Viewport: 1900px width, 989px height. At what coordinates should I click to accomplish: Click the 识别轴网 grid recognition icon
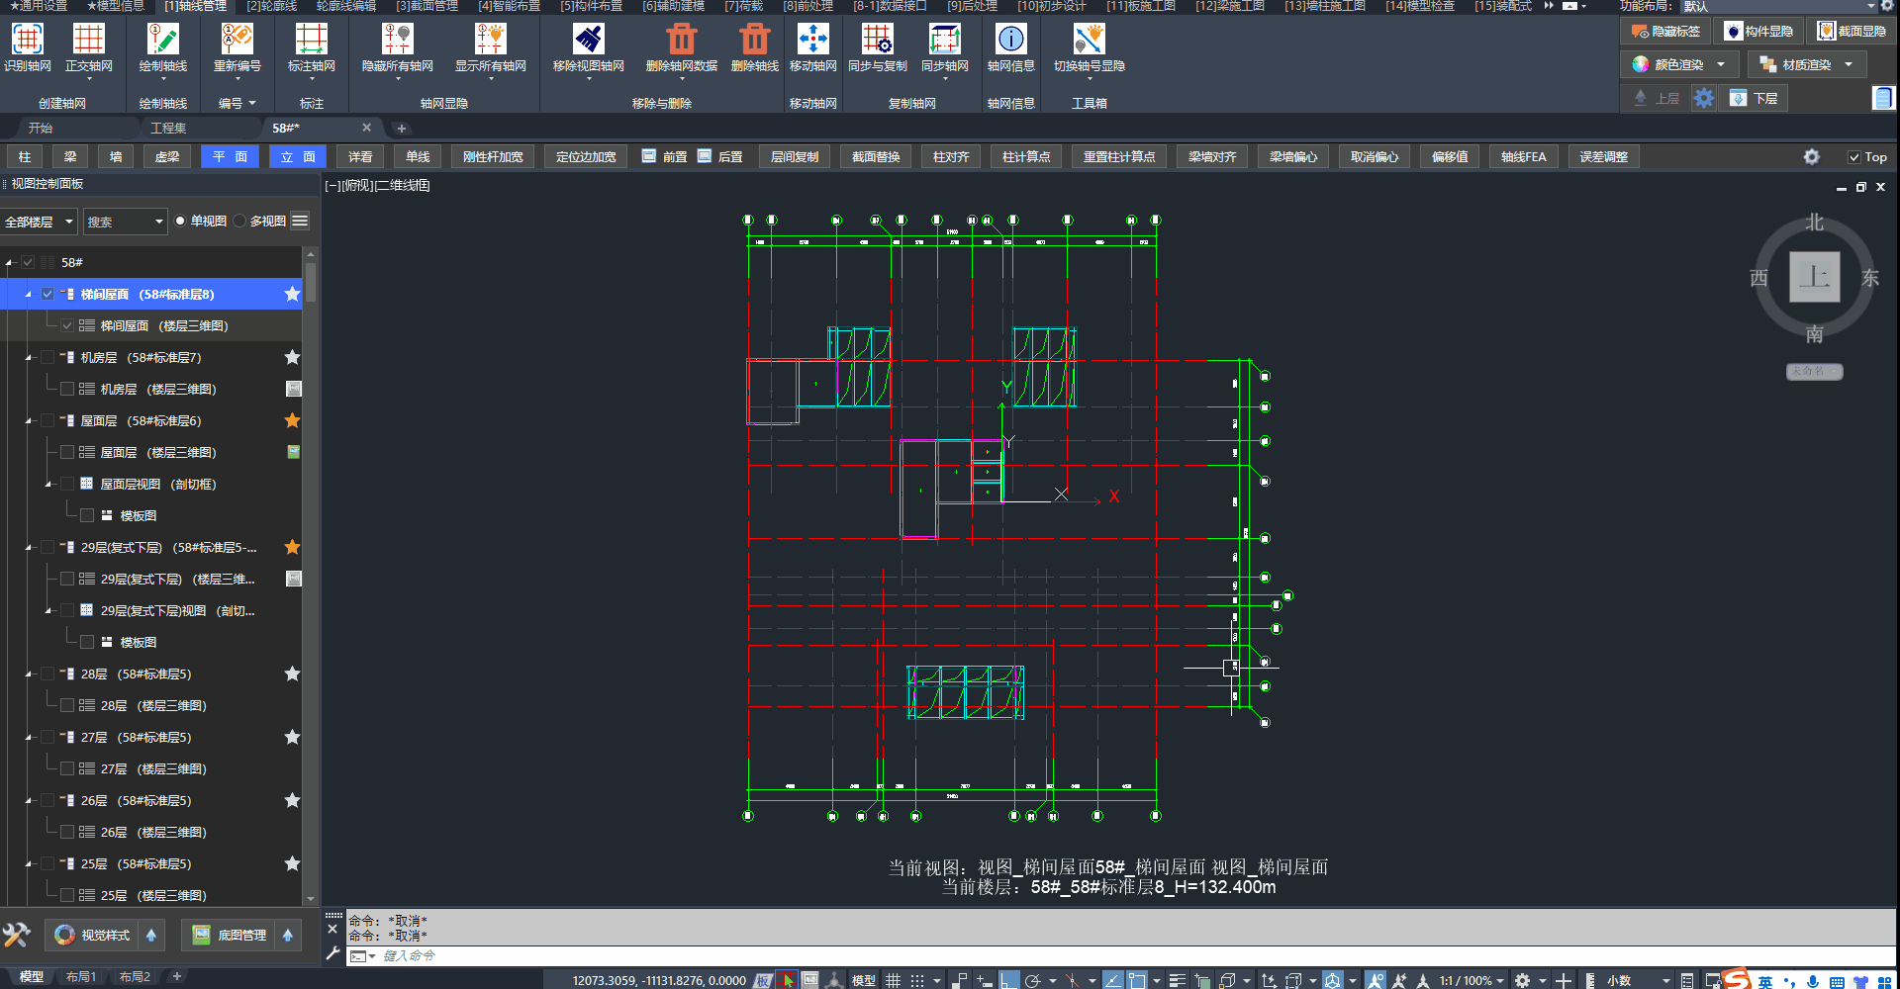pyautogui.click(x=27, y=40)
